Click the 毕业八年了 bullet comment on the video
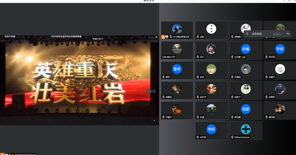296x155 pixels. coord(98,39)
